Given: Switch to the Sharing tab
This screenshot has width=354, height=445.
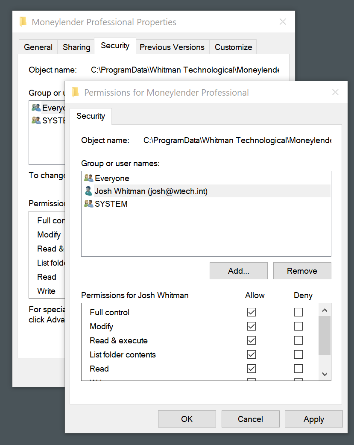Looking at the screenshot, I should [76, 47].
